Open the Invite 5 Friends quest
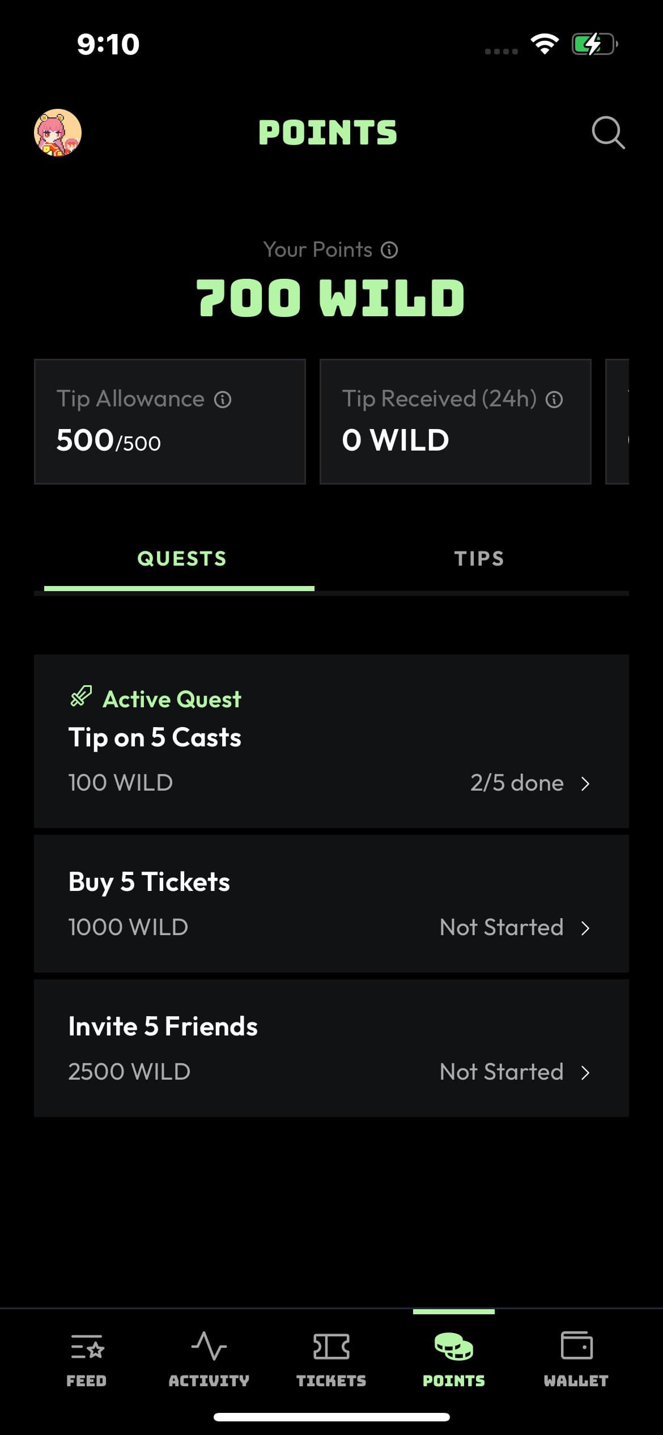Image resolution: width=663 pixels, height=1435 pixels. (x=331, y=1048)
